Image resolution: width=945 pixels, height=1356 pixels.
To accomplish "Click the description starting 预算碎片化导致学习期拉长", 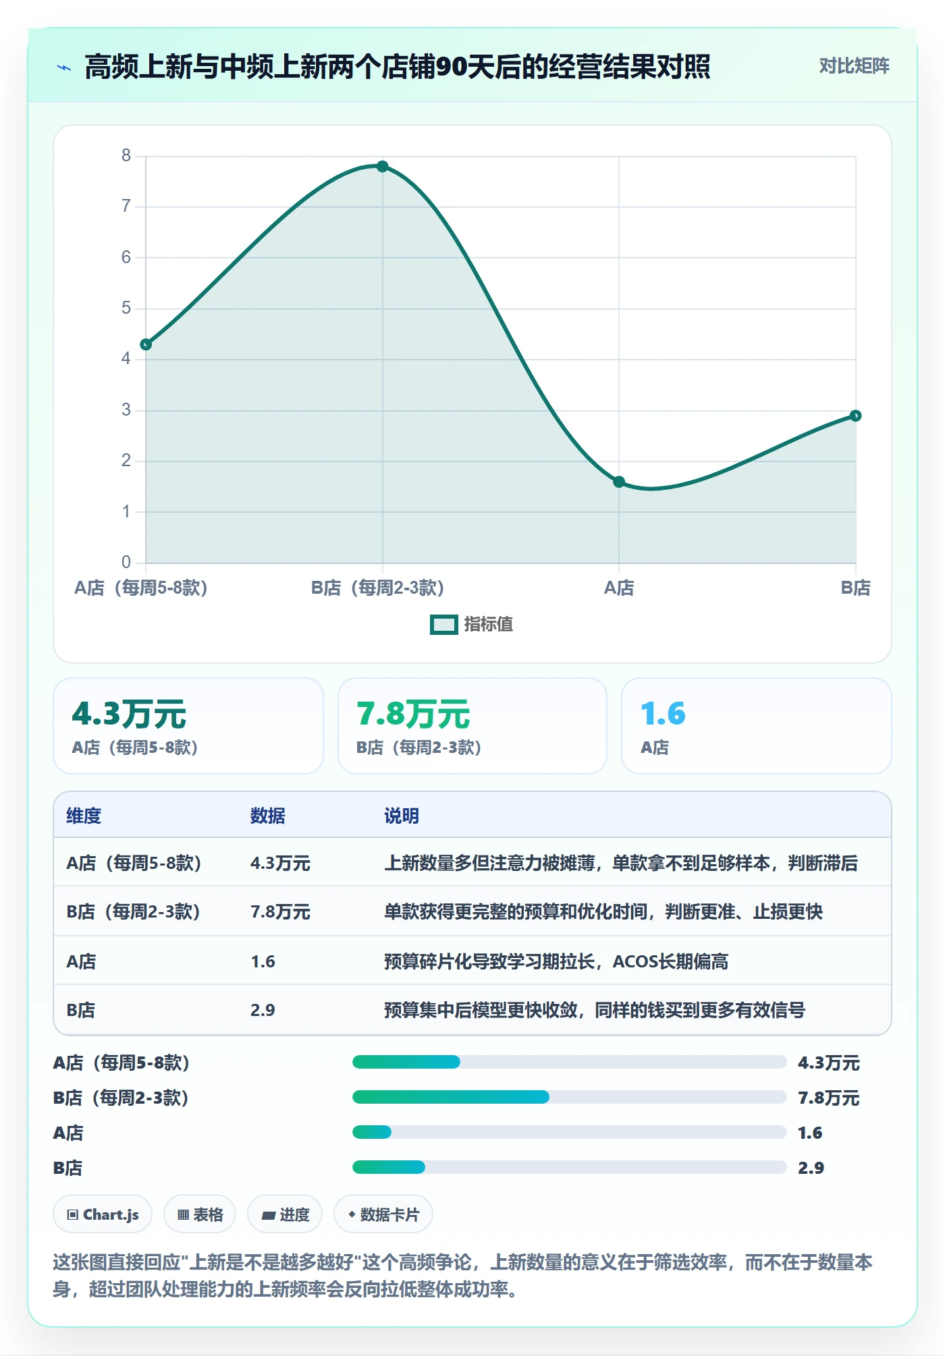I will 556,961.
